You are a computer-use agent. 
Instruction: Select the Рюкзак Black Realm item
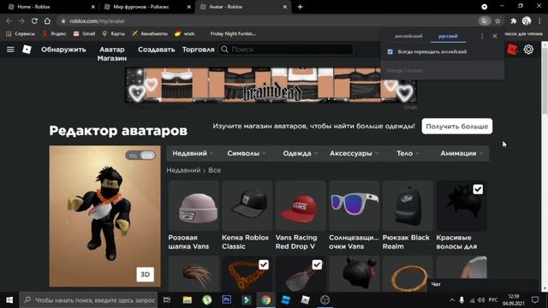pyautogui.click(x=408, y=216)
